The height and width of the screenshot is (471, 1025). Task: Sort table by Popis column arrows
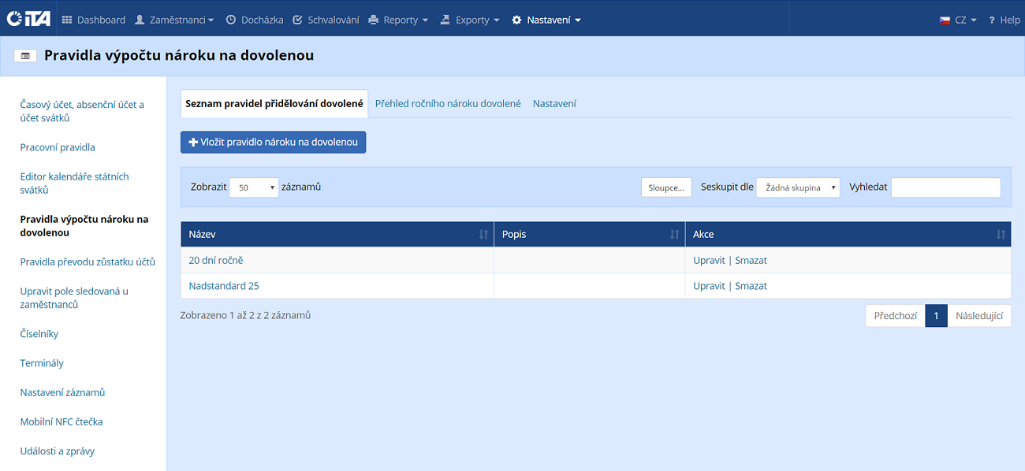coord(674,235)
